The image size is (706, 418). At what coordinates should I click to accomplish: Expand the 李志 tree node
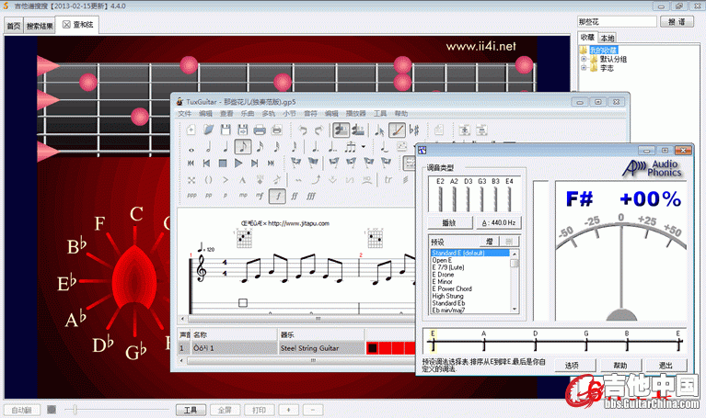click(x=584, y=68)
